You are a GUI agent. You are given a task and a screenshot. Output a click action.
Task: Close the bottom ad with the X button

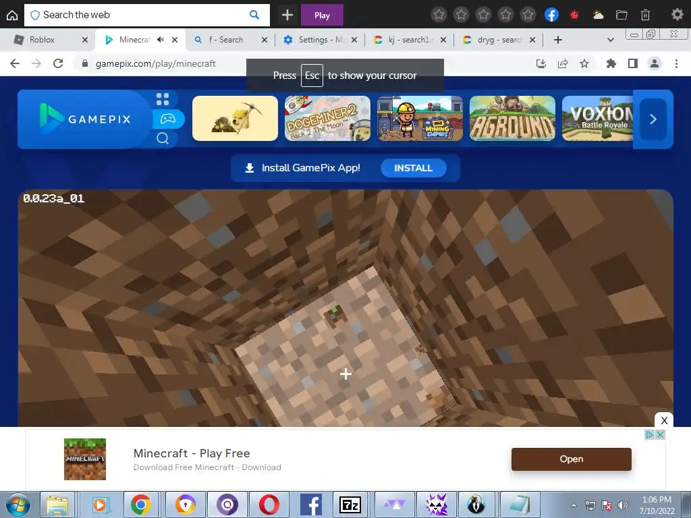(664, 420)
